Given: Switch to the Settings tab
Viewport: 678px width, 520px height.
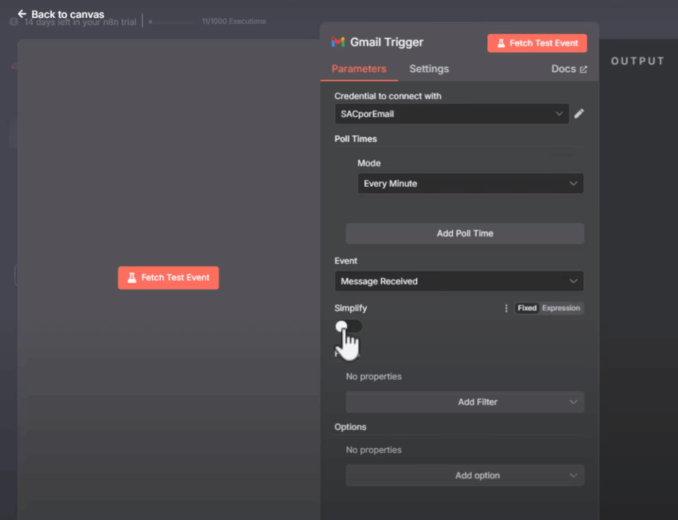Looking at the screenshot, I should pos(429,69).
